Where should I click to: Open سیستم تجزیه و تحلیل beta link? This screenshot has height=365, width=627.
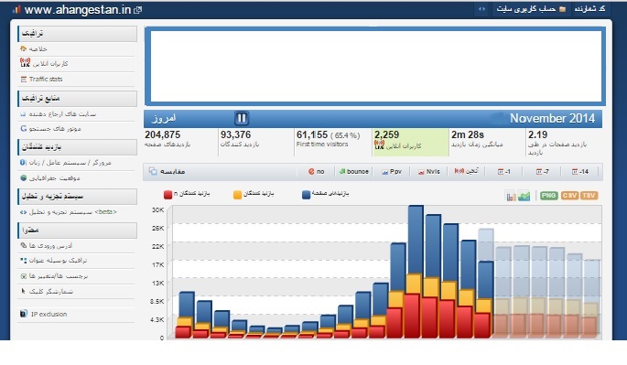point(69,212)
